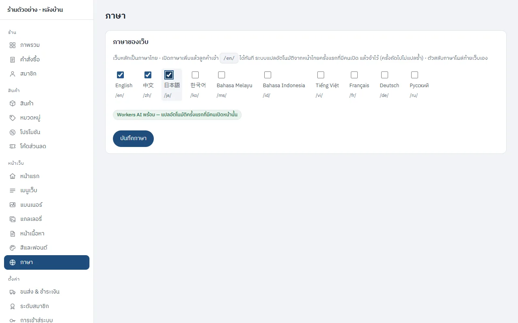518x323 pixels.
Task: Click the หน้าเนื้อหา document icon
Action: point(13,233)
